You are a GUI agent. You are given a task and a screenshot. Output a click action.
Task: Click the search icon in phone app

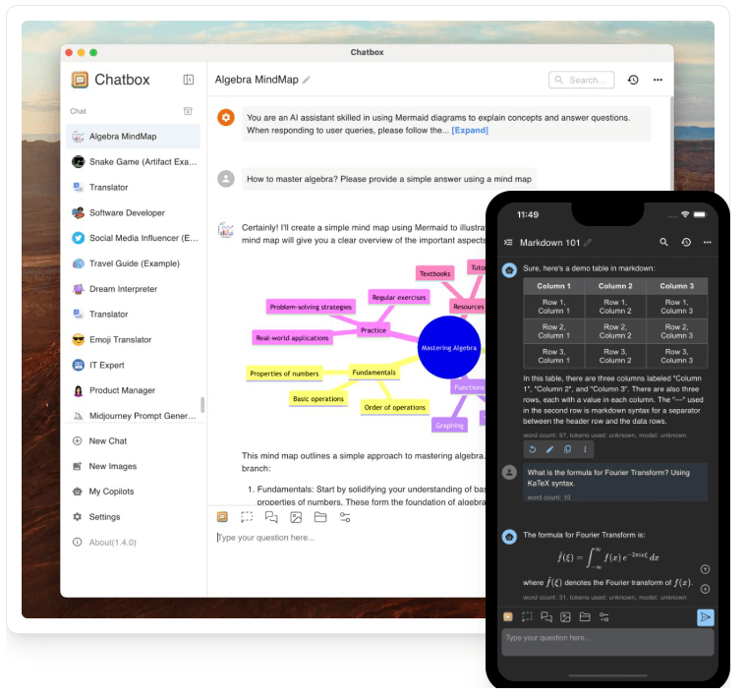(x=663, y=242)
